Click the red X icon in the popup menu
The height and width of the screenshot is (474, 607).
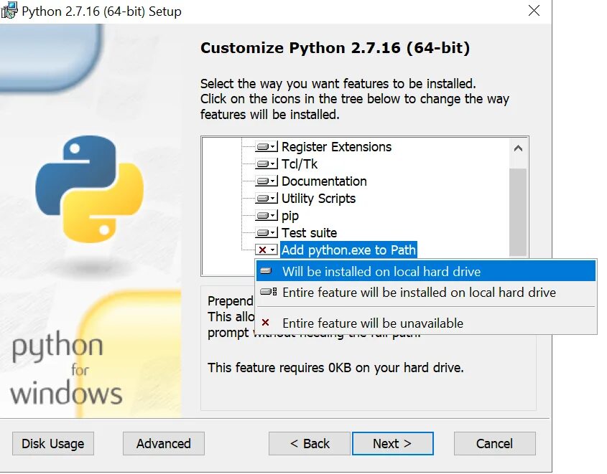click(x=266, y=323)
